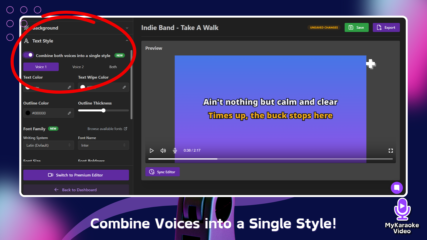Export the karaoke video
The image size is (427, 240).
(386, 27)
